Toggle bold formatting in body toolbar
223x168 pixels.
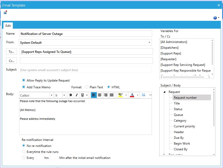click(71, 95)
